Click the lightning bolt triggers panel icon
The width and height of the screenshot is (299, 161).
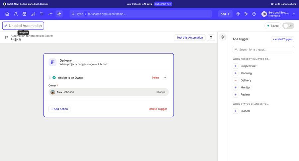(223, 37)
